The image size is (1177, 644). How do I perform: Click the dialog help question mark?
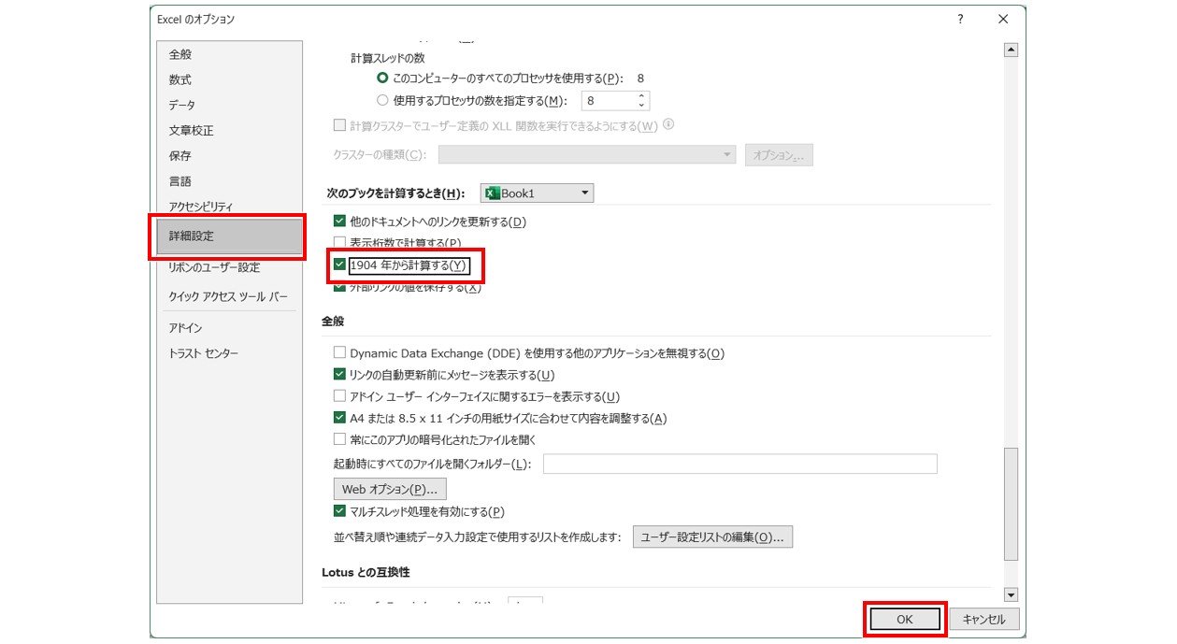coord(960,20)
